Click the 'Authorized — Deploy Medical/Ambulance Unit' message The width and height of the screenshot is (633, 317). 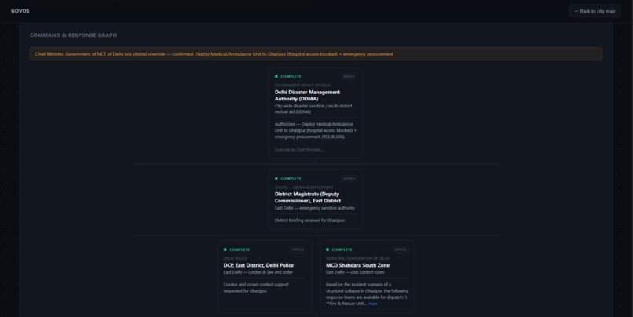coord(315,130)
